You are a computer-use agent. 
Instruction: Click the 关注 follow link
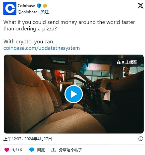[45, 12]
